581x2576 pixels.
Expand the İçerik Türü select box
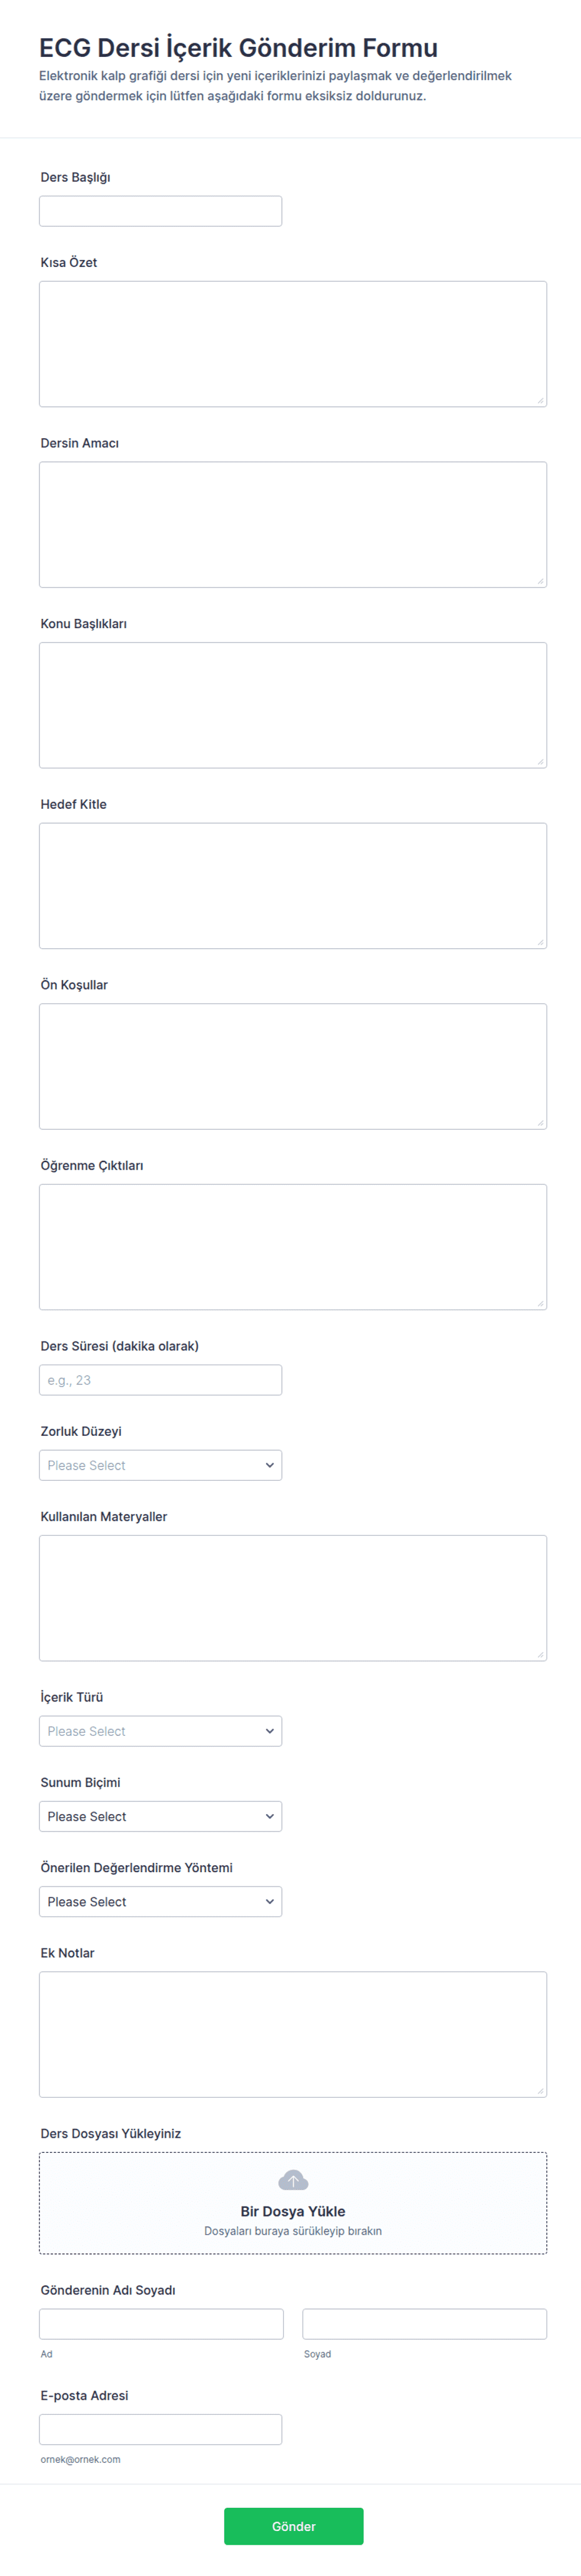coord(160,1731)
